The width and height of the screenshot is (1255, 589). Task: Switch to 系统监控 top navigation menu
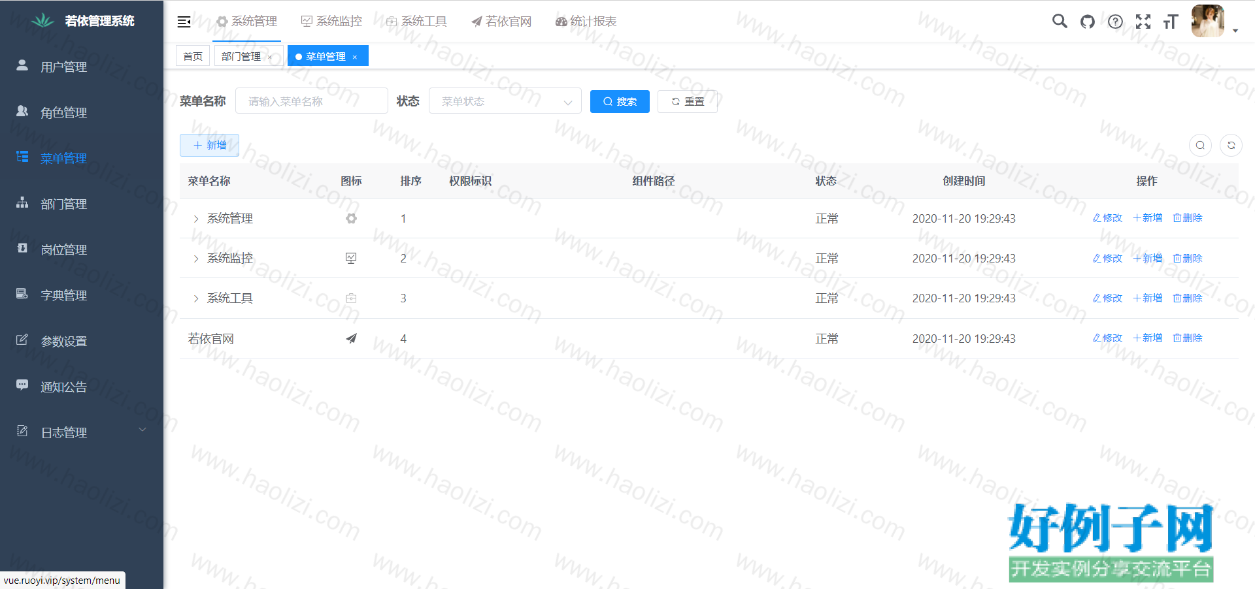[331, 22]
